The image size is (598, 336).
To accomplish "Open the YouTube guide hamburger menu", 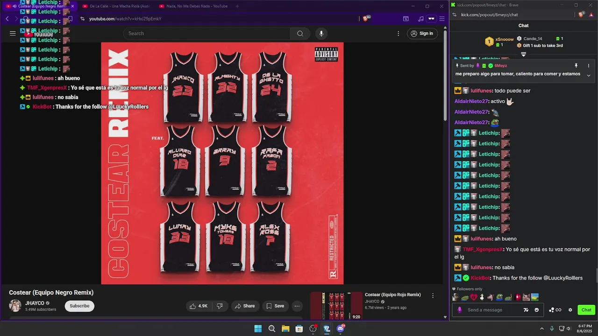I will [x=13, y=34].
